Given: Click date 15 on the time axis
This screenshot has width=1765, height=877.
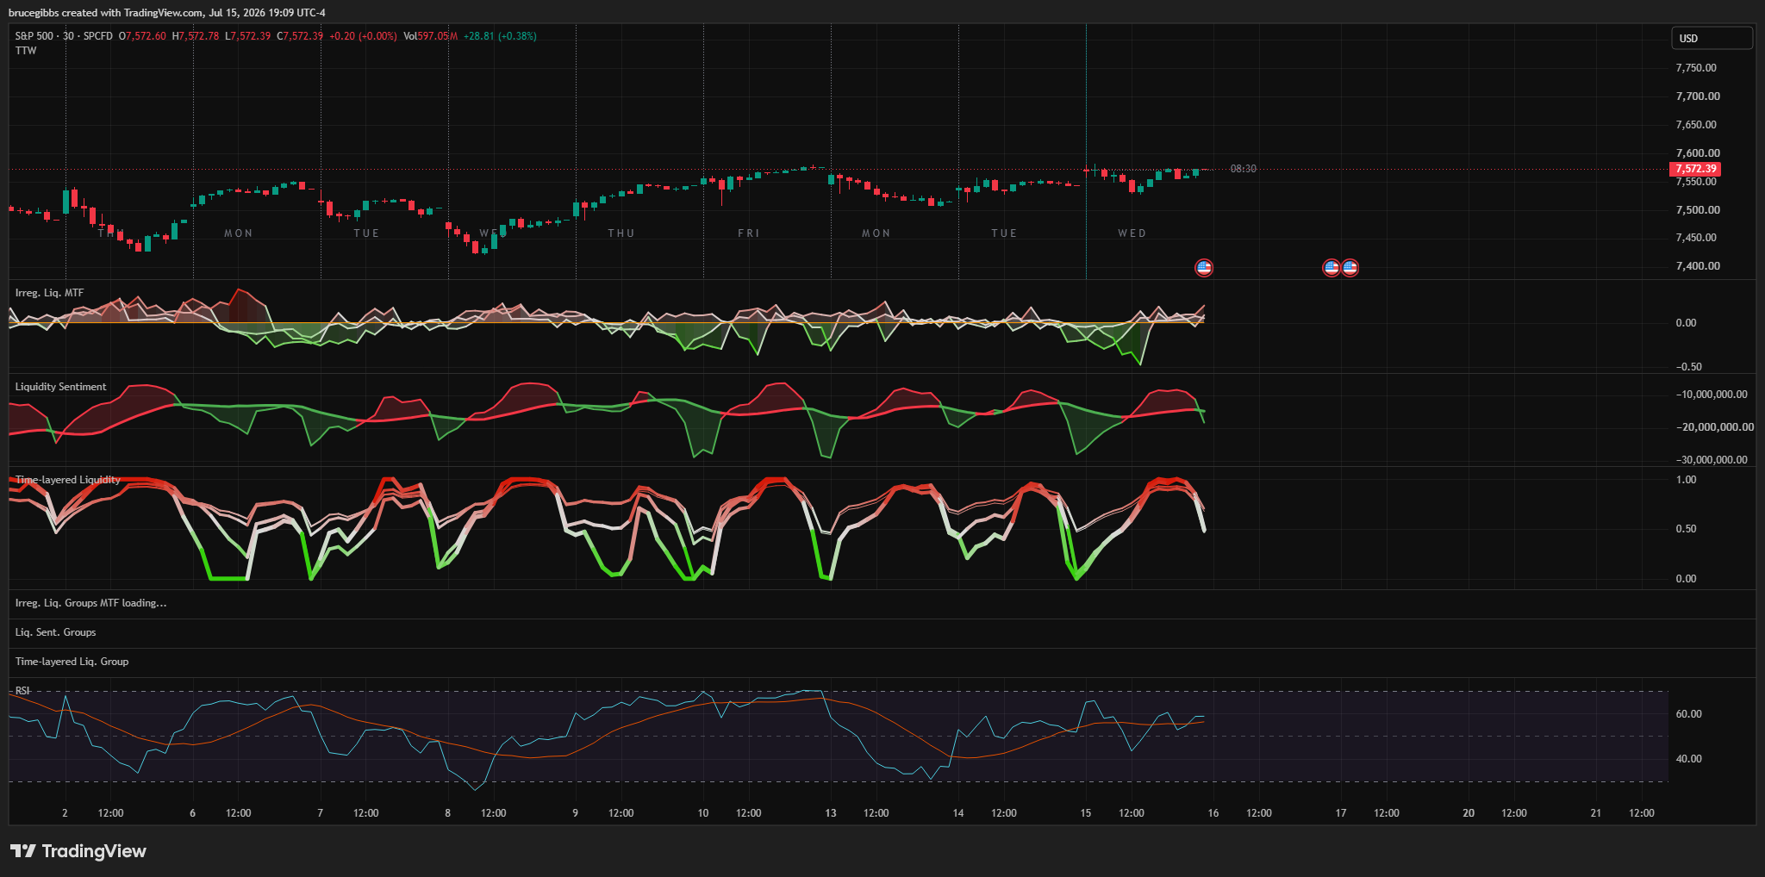Looking at the screenshot, I should pyautogui.click(x=1086, y=813).
